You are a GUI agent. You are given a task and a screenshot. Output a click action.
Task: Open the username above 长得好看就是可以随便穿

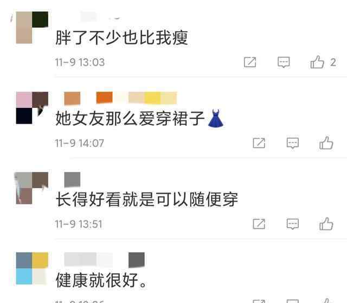[72, 179]
